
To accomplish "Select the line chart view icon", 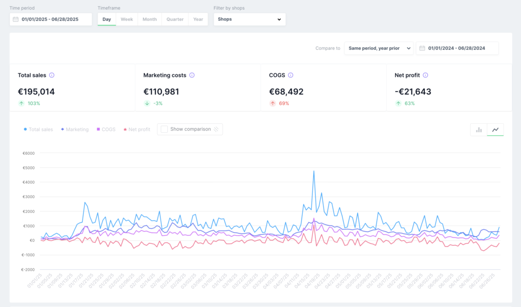I will click(496, 130).
